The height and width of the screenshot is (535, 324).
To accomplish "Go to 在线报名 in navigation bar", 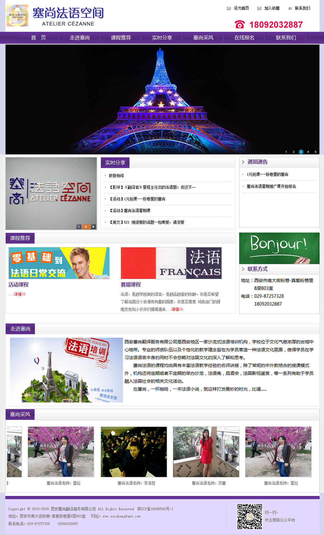I will [244, 38].
